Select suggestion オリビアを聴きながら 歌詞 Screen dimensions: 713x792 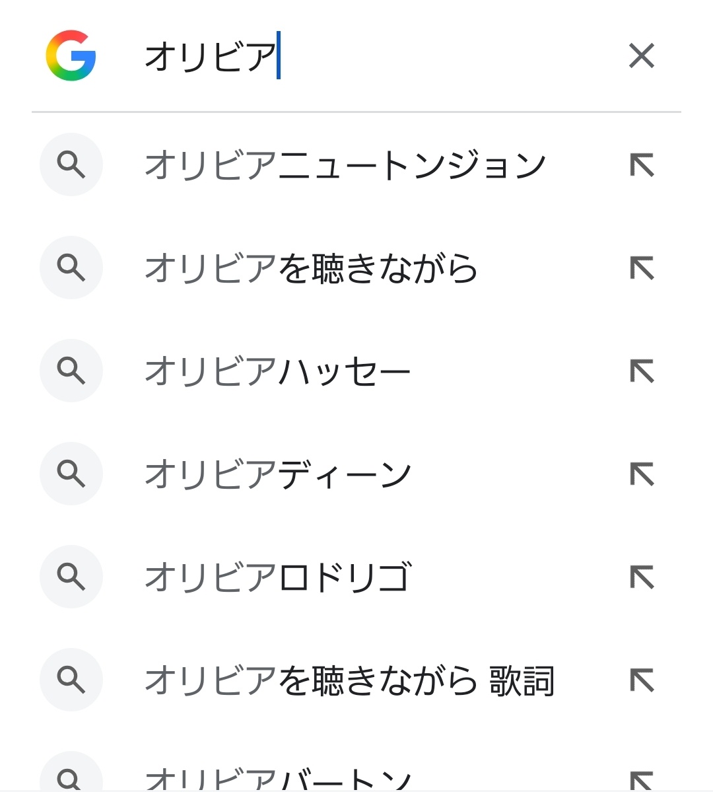(349, 680)
